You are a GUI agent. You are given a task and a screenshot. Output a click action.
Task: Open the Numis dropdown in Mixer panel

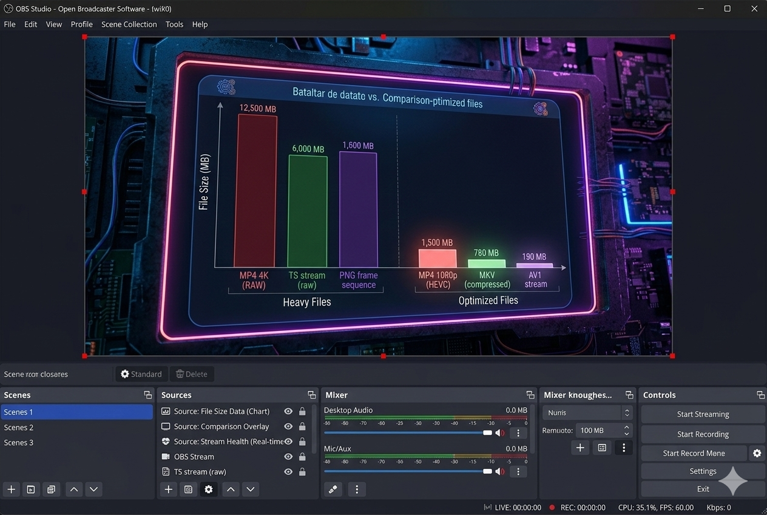pyautogui.click(x=587, y=413)
